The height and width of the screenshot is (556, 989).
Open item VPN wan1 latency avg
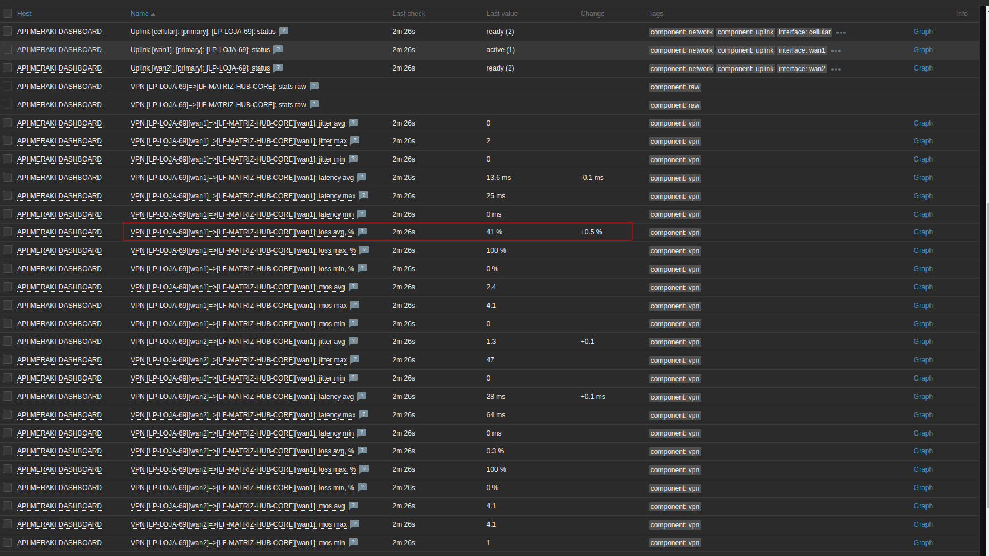242,178
